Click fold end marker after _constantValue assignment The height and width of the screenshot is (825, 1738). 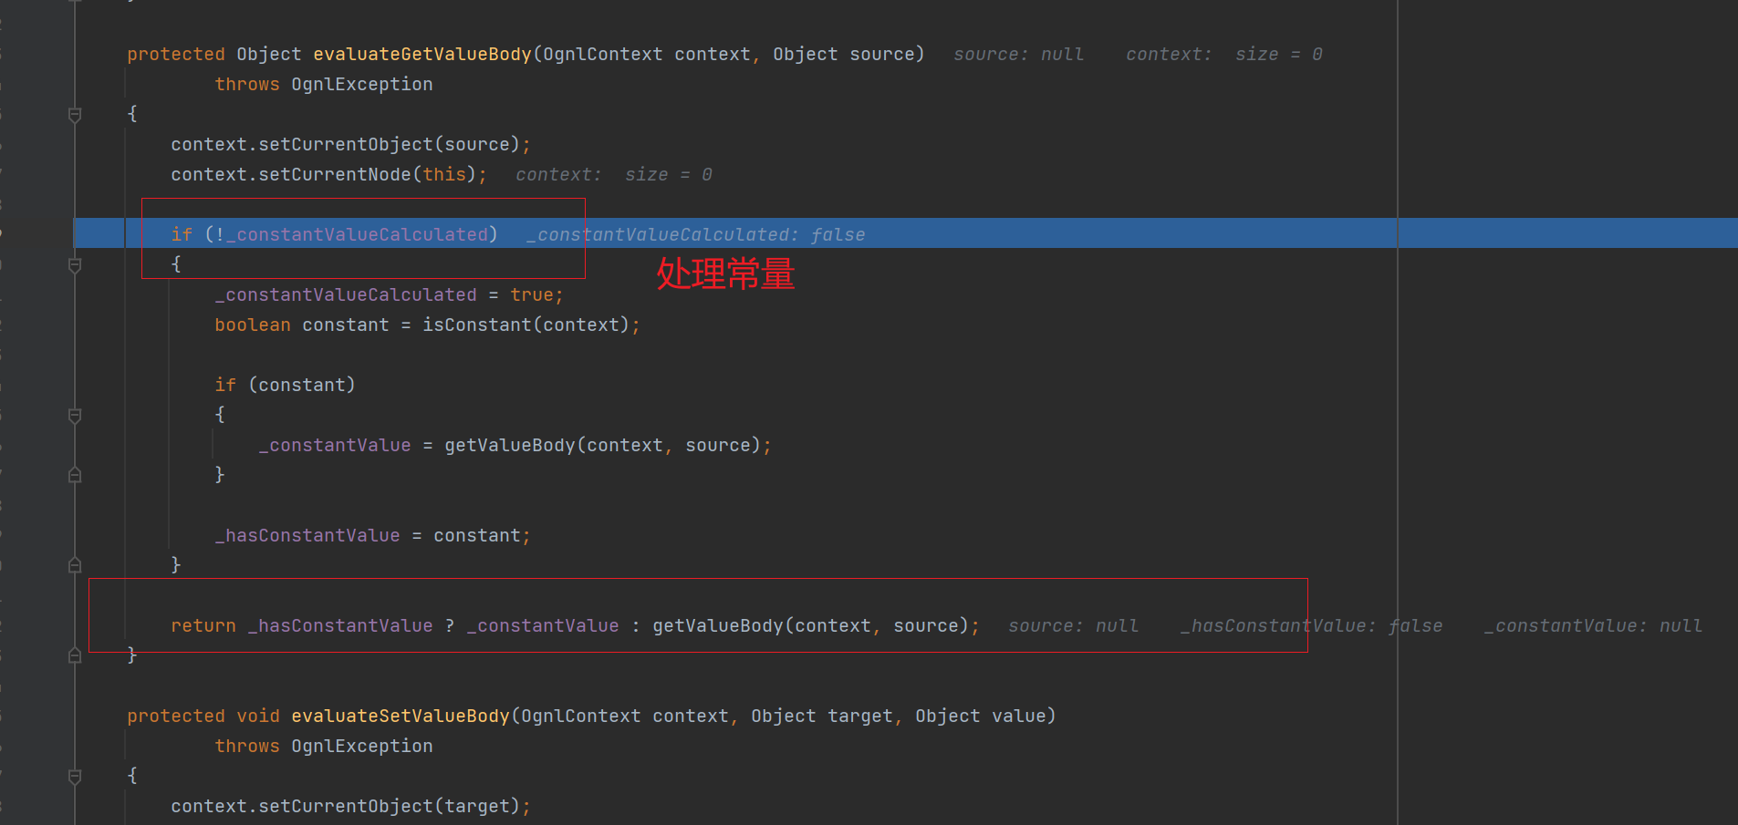coord(75,475)
